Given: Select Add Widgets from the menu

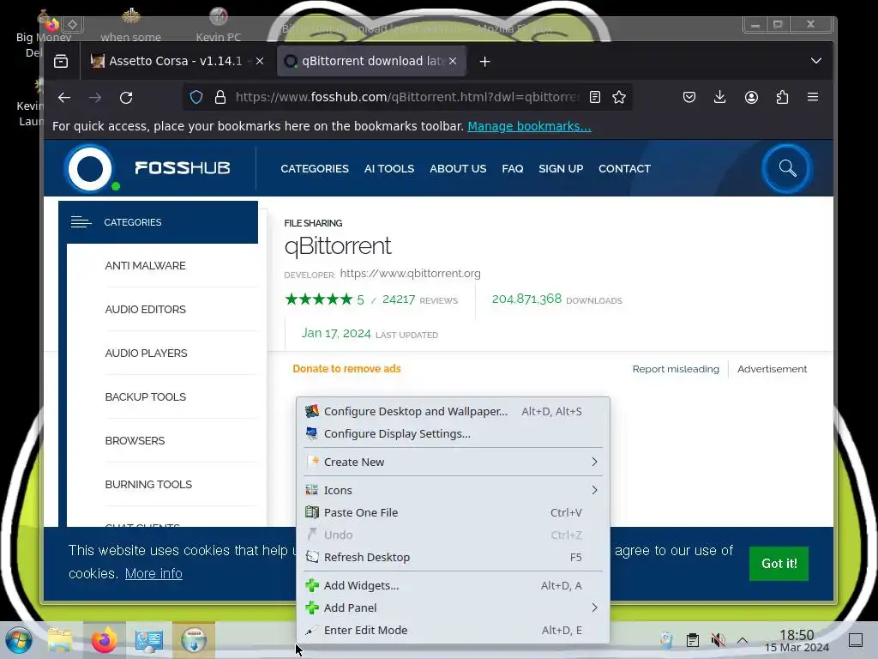Looking at the screenshot, I should click(x=453, y=585).
